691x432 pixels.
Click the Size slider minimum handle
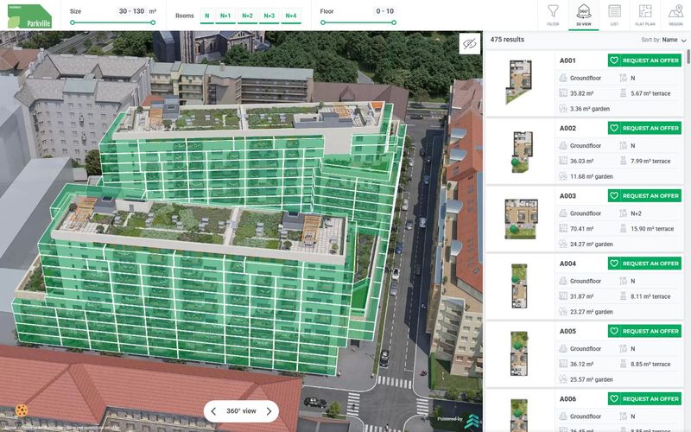73,22
